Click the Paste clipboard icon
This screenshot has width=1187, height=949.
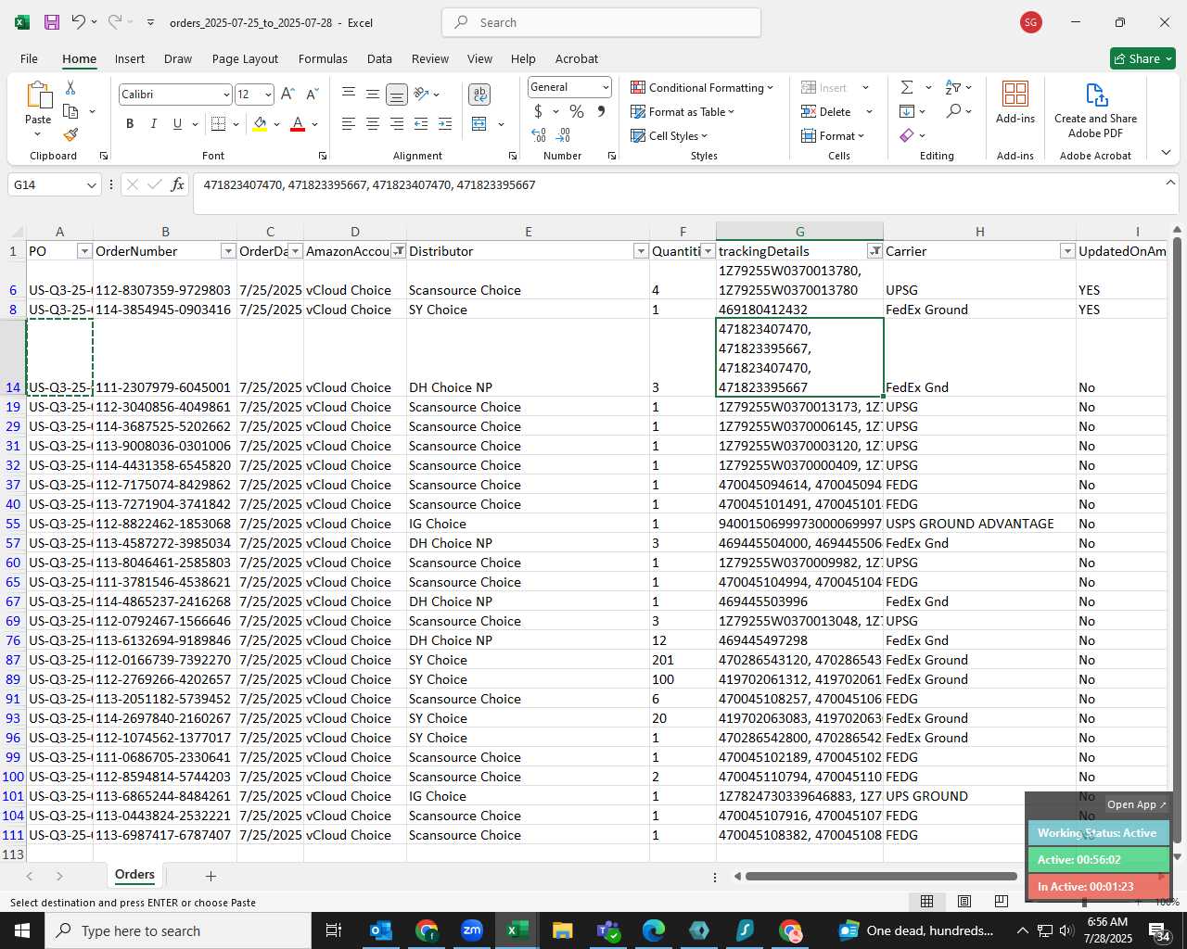(x=38, y=95)
